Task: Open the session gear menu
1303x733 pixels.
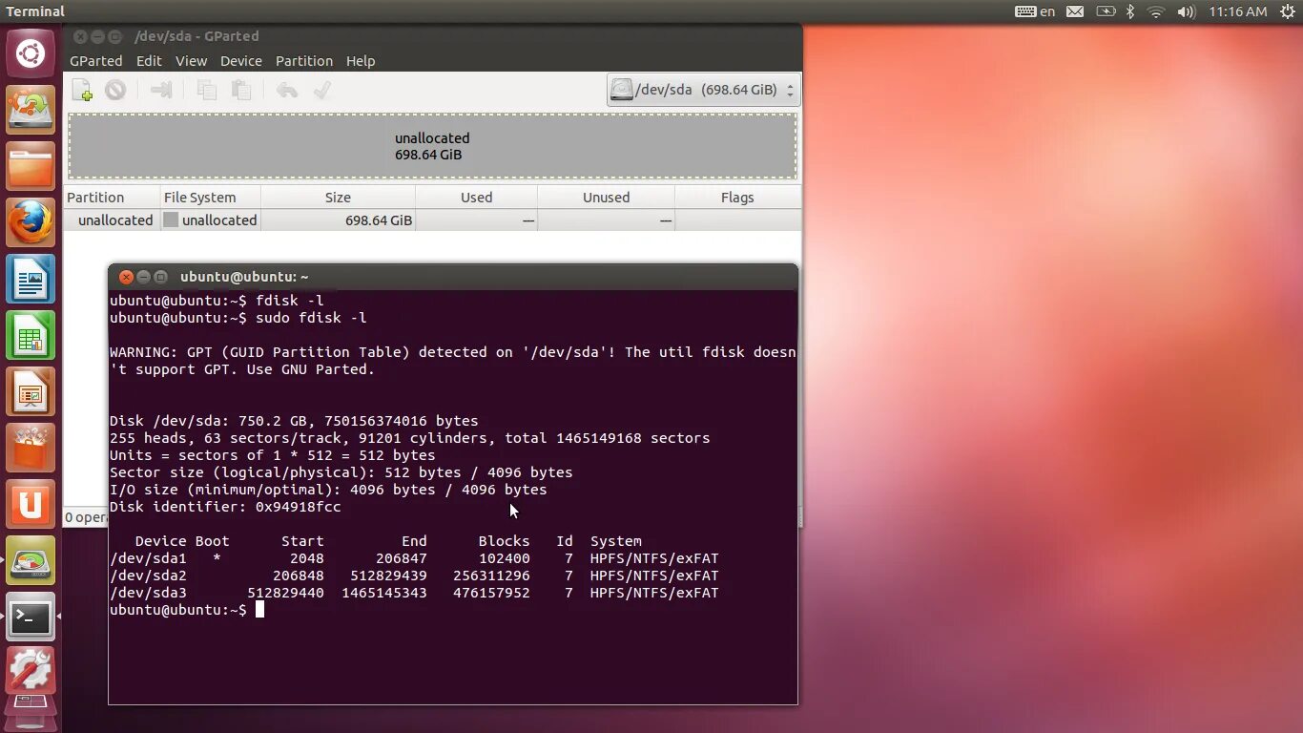Action: [x=1287, y=11]
